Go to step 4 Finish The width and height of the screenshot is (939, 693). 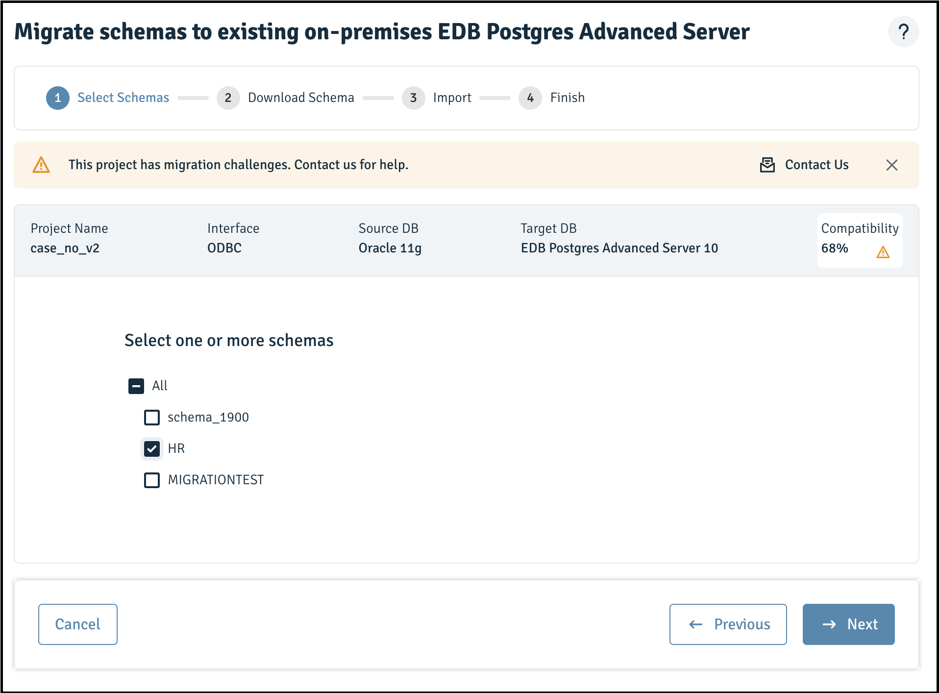pyautogui.click(x=551, y=98)
